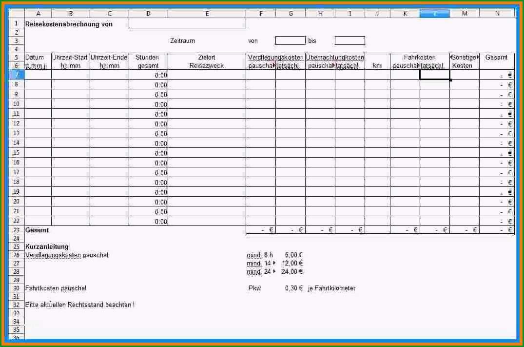Click 'Bitte aktuellen Rechtsstand beachten' cell

[x=79, y=305]
